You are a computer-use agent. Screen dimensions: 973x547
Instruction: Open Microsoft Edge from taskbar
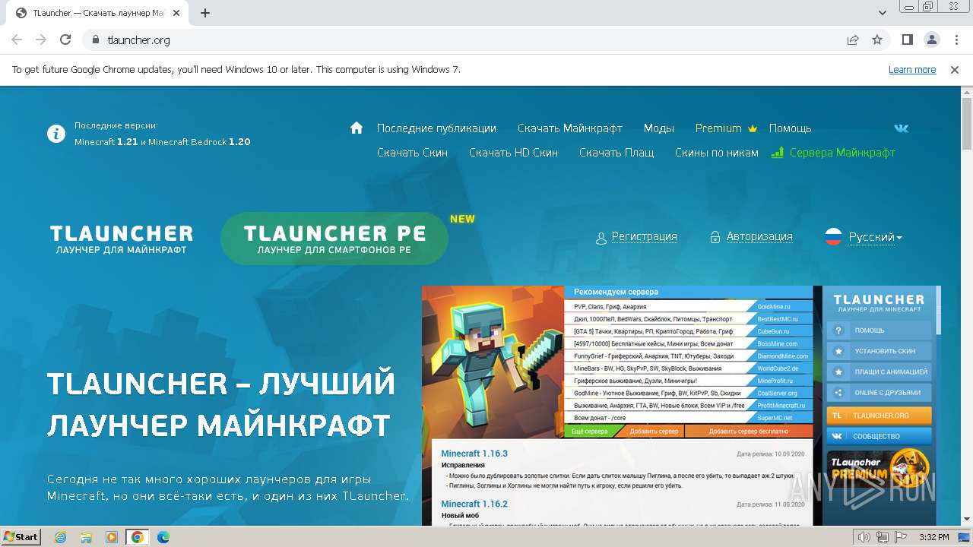163,537
